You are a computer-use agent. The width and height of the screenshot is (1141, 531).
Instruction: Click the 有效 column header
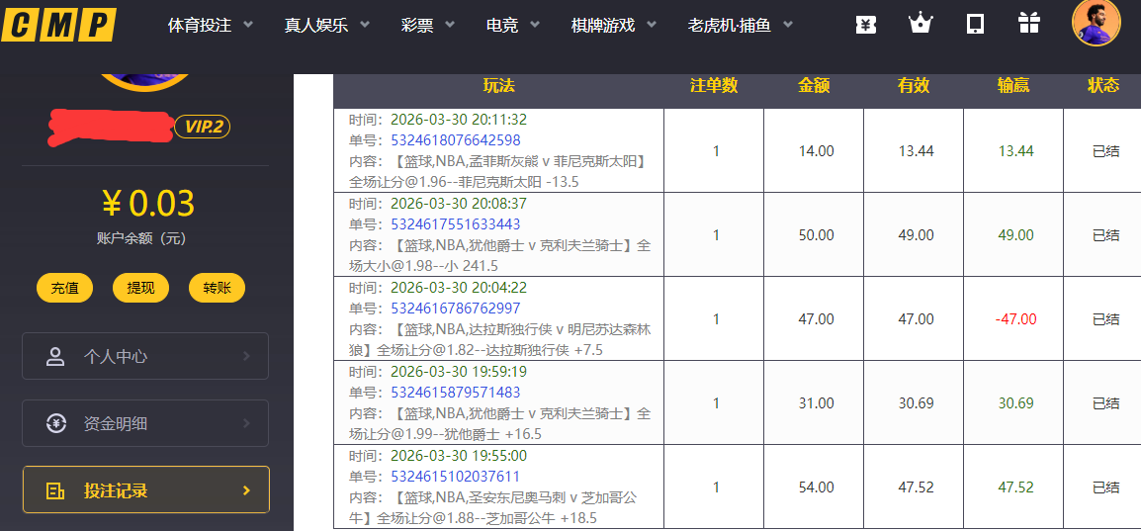[914, 86]
